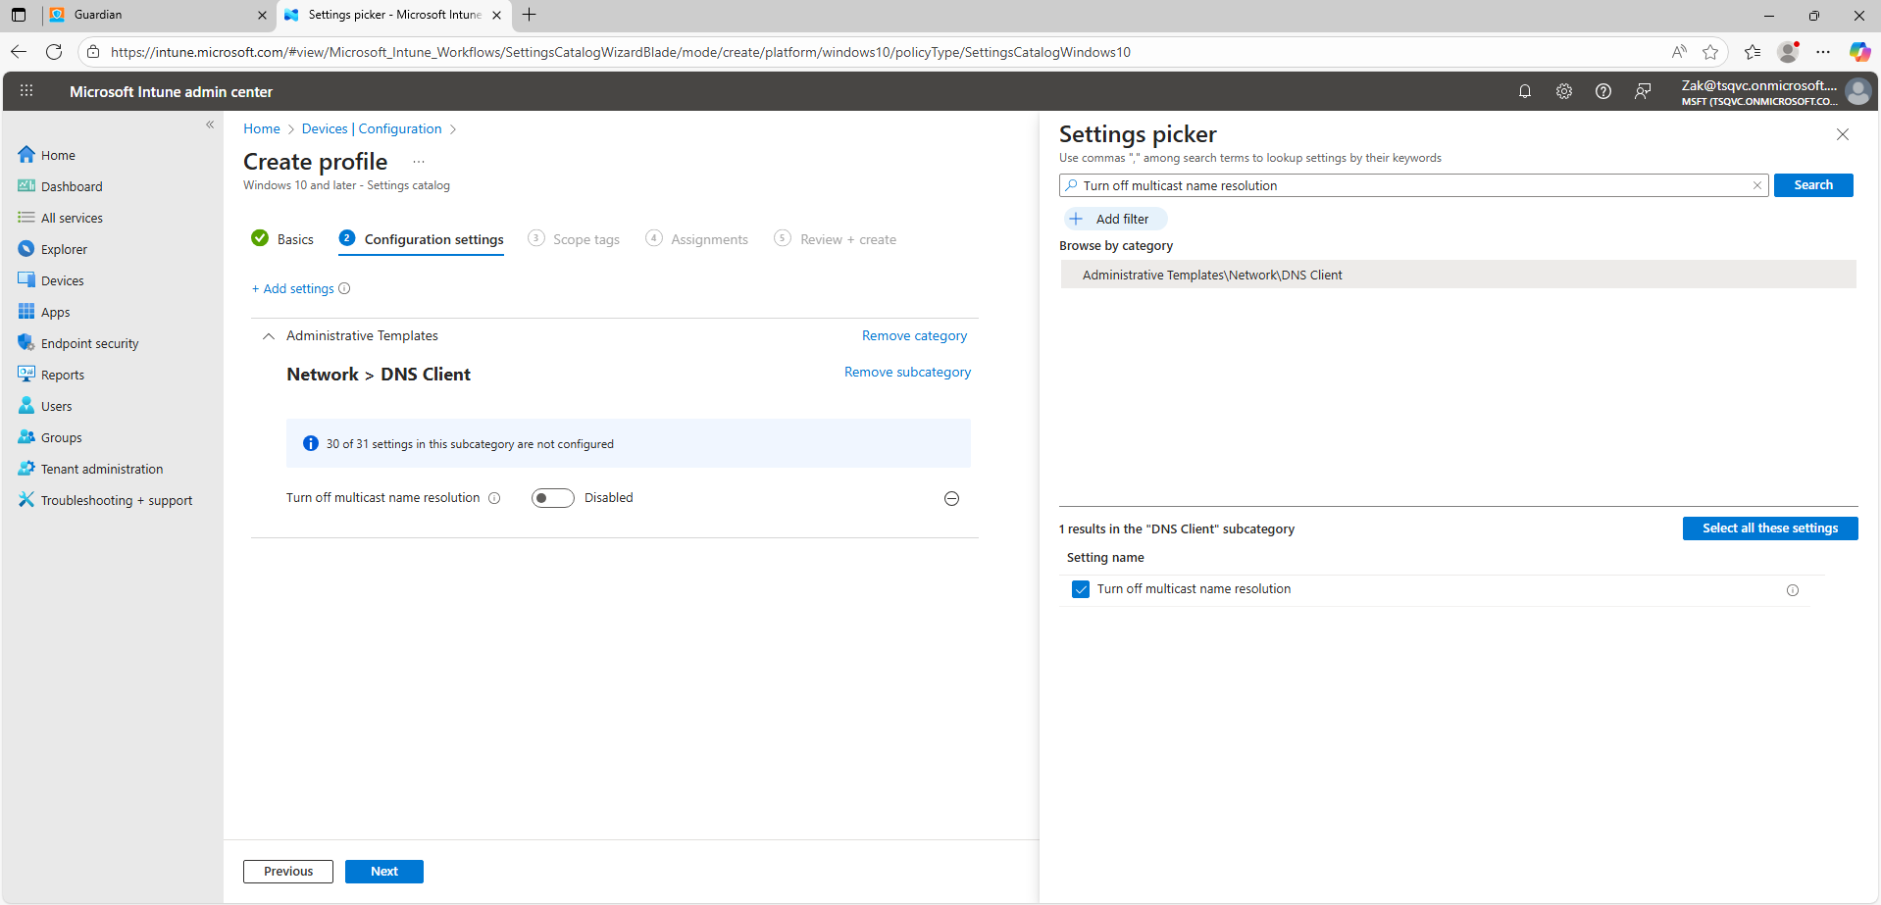Collapse the left navigation sidebar

[210, 125]
